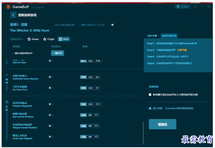The height and width of the screenshot is (148, 215).
Task: Toggle Add An Hour switch
Action: pyautogui.click(x=51, y=61)
